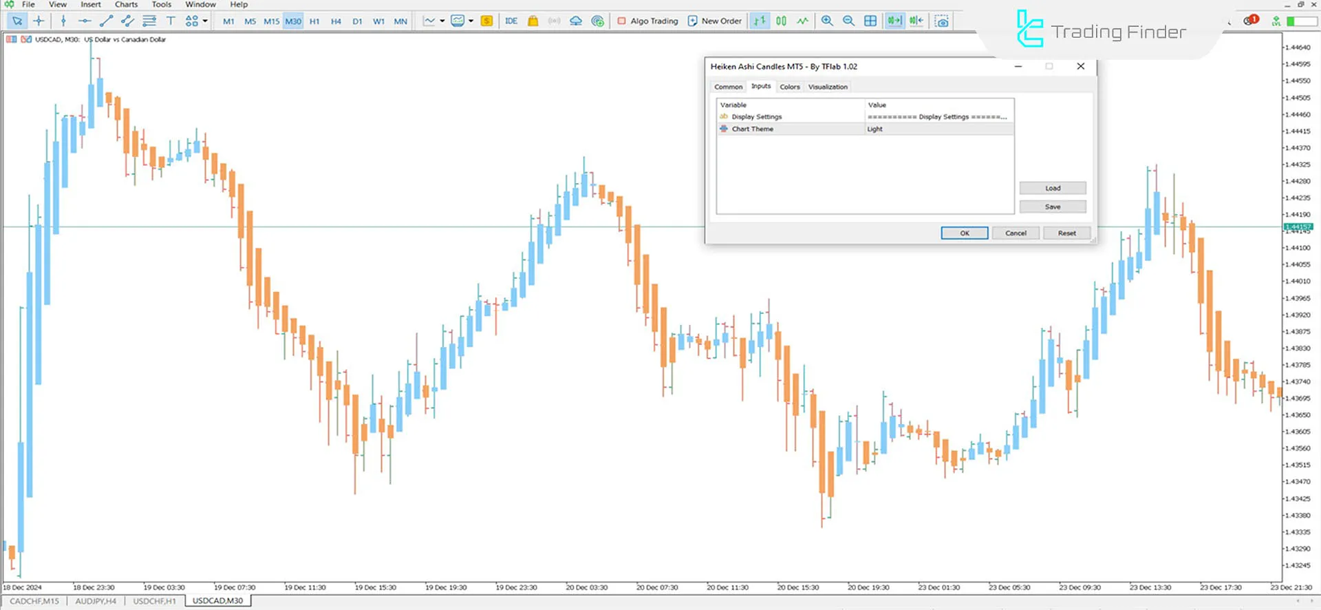Screen dimensions: 1321x610
Task: Open the Market shopping bag icon
Action: click(533, 21)
